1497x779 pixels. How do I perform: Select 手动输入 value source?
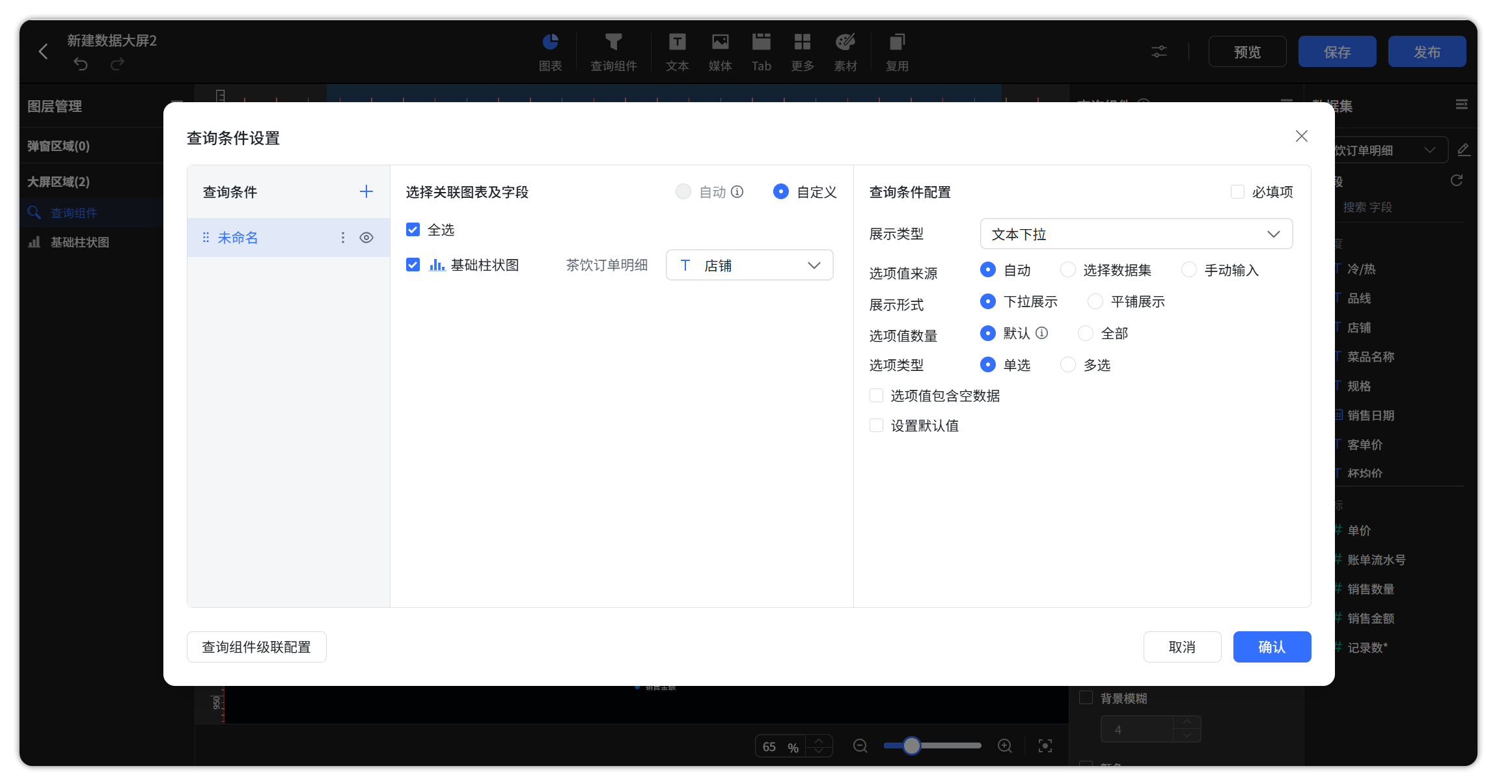tap(1189, 269)
